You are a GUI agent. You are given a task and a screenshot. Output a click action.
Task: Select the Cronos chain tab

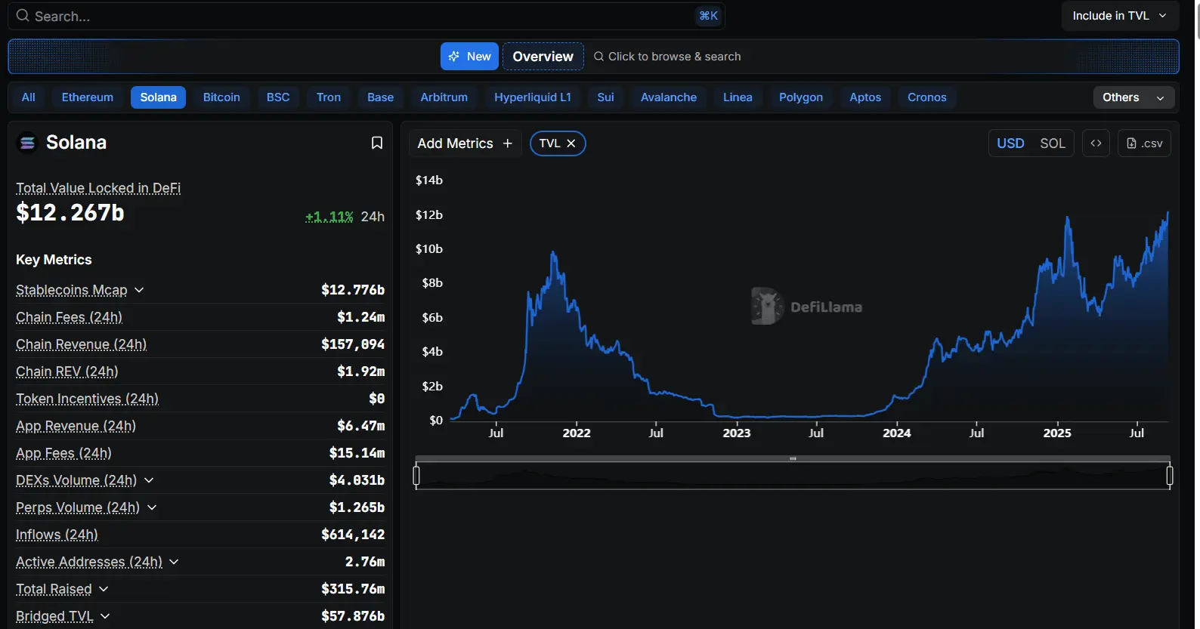pos(927,97)
